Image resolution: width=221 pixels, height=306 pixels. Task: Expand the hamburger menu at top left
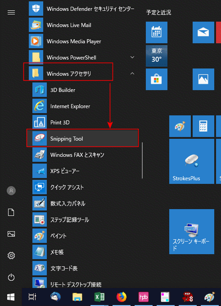click(x=11, y=13)
